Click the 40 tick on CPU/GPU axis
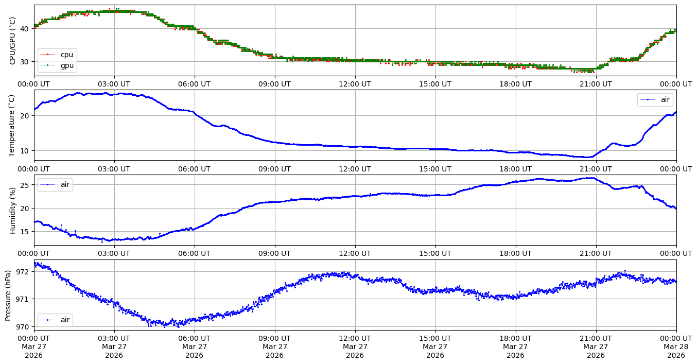This screenshot has width=697, height=364. (25, 29)
